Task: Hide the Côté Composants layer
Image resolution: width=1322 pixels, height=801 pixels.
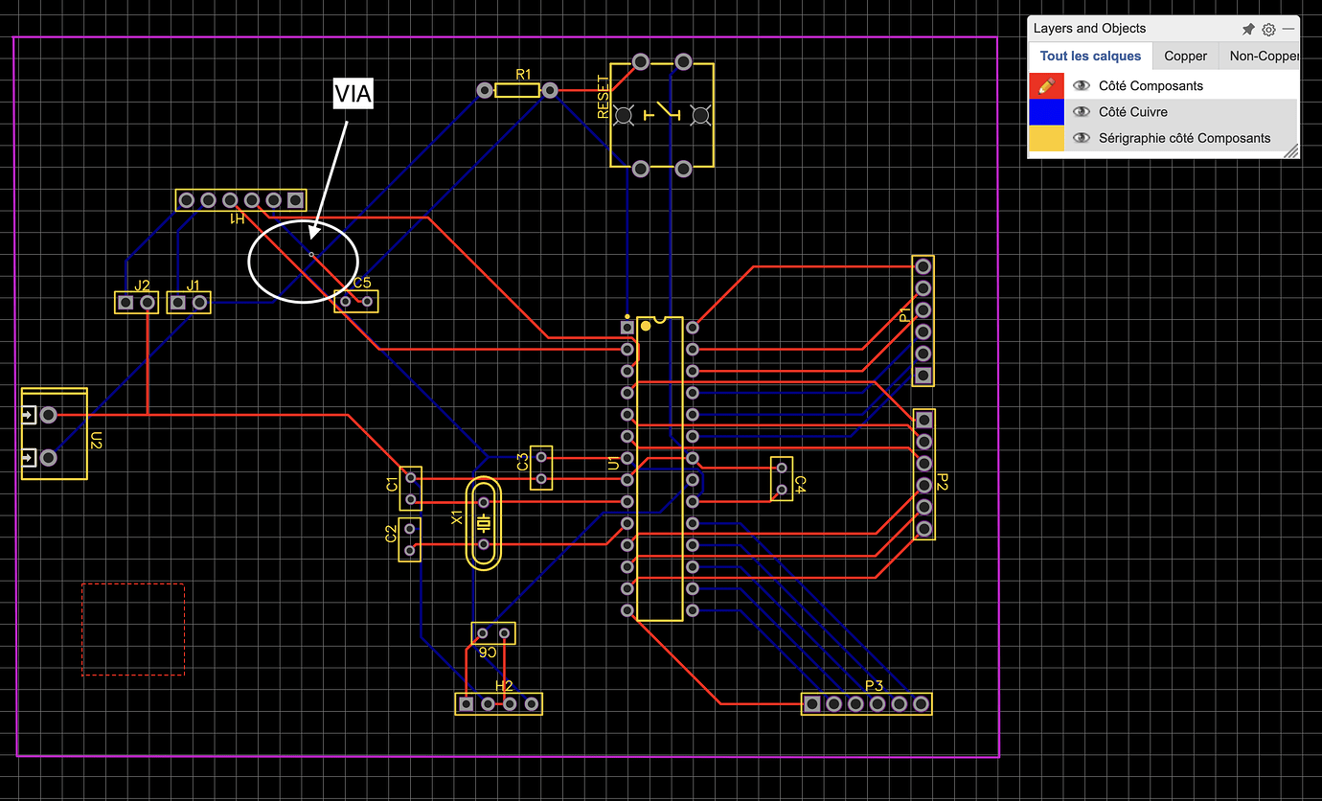Action: (x=1082, y=85)
